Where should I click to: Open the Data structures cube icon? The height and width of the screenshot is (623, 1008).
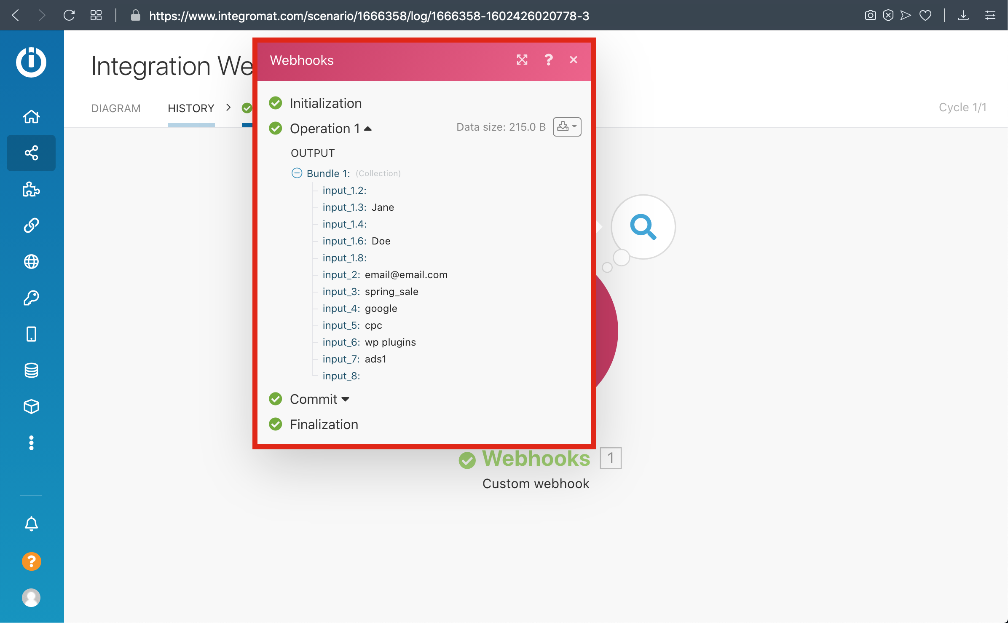pyautogui.click(x=31, y=407)
